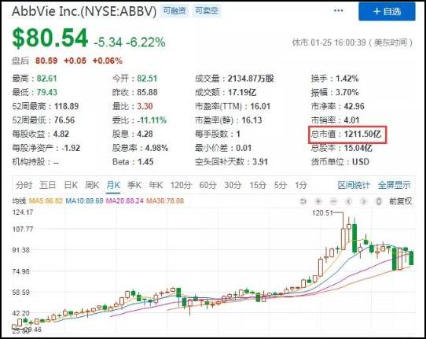This screenshot has width=426, height=339.
Task: Click the 总市值 1211.50亿 market cap value
Action: [x=362, y=134]
